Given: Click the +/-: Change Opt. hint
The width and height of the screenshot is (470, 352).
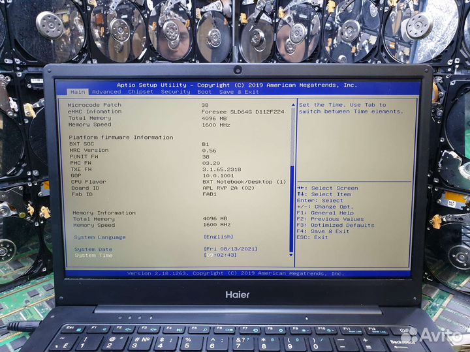Looking at the screenshot, I should [325, 207].
